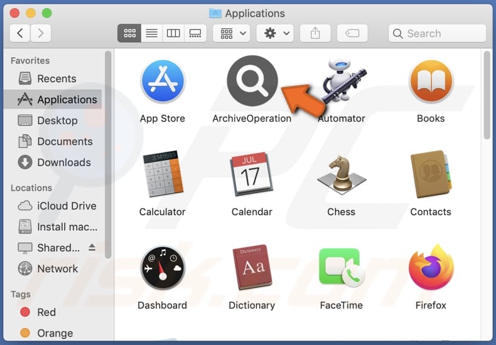Open the Calendar app icon
The width and height of the screenshot is (496, 345).
pyautogui.click(x=252, y=174)
